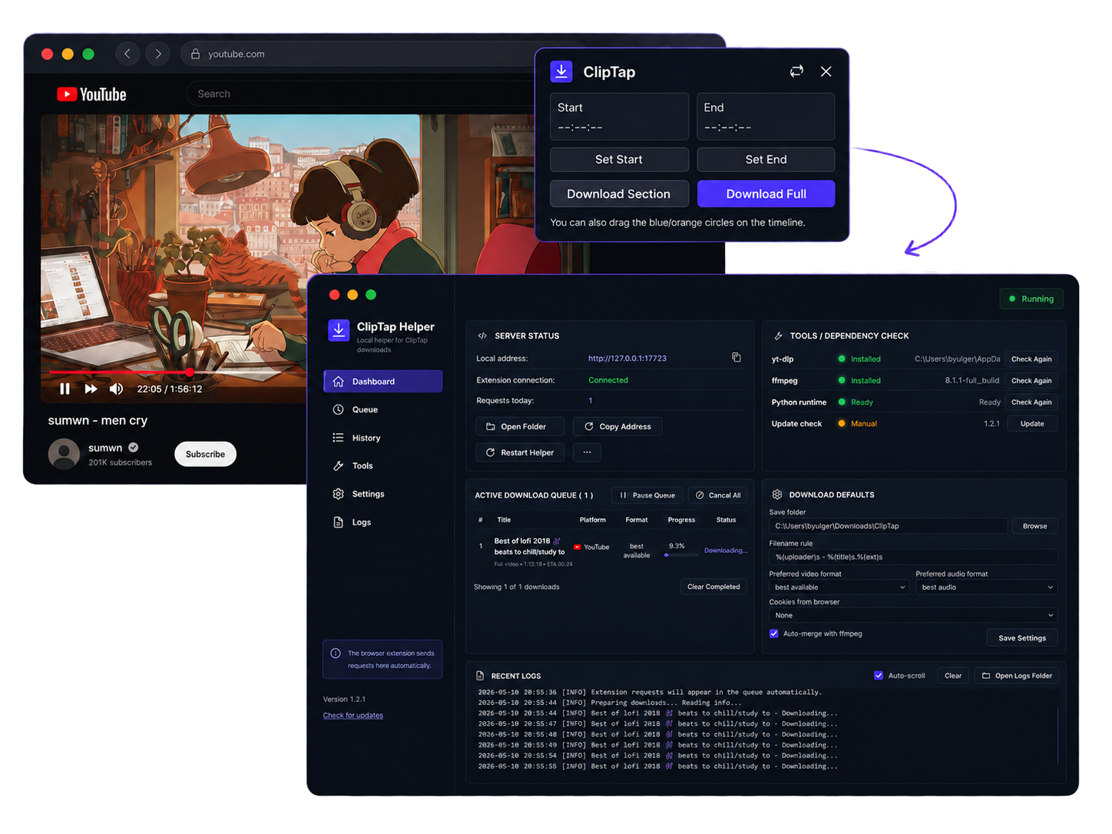Image resolution: width=1112 pixels, height=834 pixels.
Task: Click the Set Start button
Action: click(619, 160)
